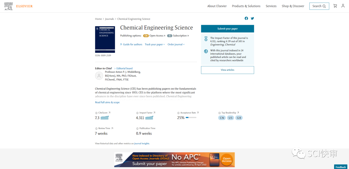Open the Search box in the header
This screenshot has width=349, height=169.
tap(319, 6)
